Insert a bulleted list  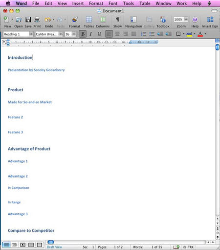(152, 34)
